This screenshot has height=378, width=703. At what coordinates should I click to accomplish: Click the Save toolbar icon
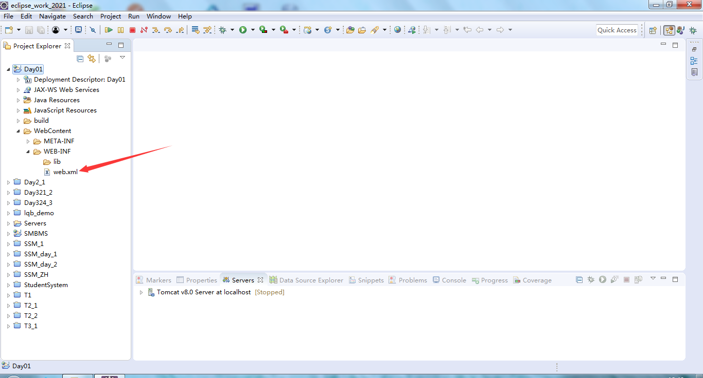(29, 30)
